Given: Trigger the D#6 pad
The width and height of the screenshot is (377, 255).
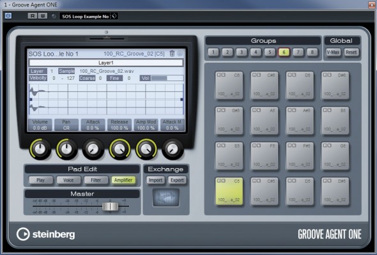Looking at the screenshot, I should (335, 85).
